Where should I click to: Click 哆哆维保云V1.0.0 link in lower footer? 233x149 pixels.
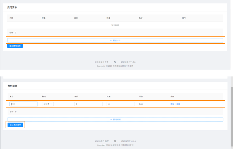[128, 141]
